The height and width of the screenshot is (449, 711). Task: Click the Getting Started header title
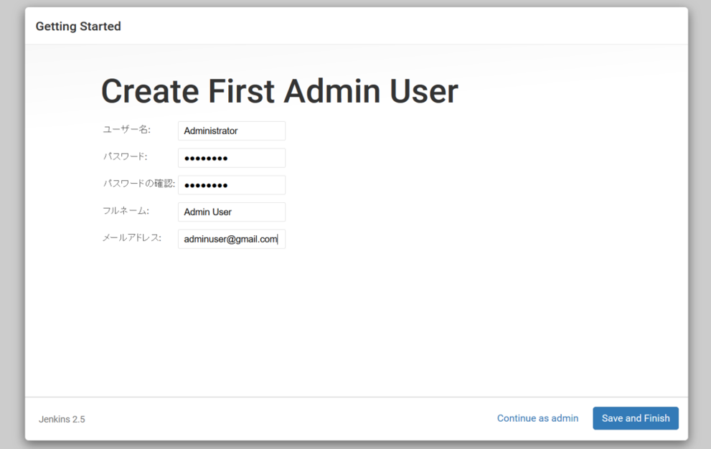pyautogui.click(x=78, y=27)
